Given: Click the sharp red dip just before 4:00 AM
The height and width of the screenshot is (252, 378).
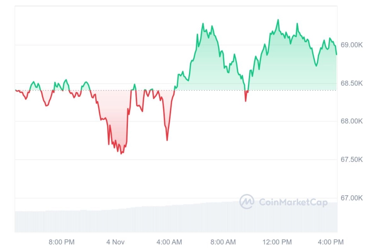Looking at the screenshot, I should tap(167, 140).
